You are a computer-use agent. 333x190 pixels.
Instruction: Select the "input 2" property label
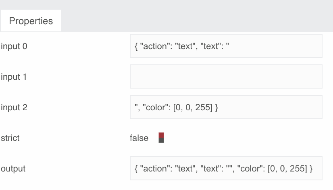point(14,107)
